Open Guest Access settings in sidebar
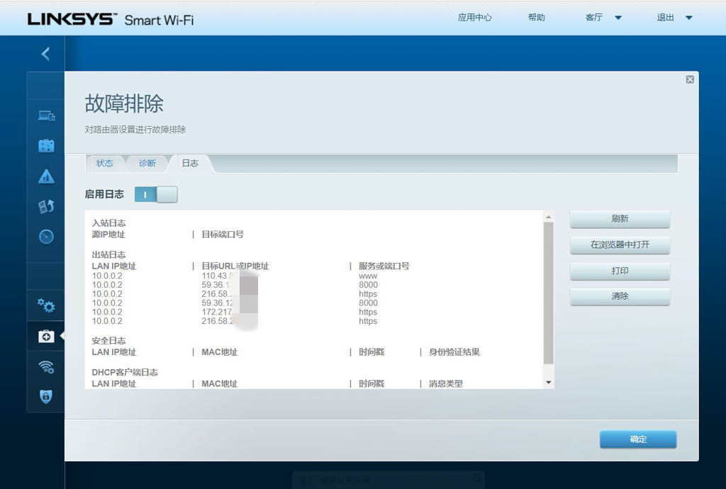 point(45,145)
